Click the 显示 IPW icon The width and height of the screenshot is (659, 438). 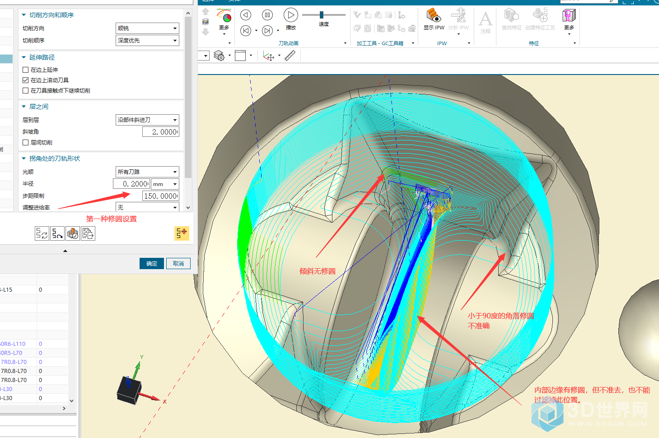pyautogui.click(x=434, y=19)
